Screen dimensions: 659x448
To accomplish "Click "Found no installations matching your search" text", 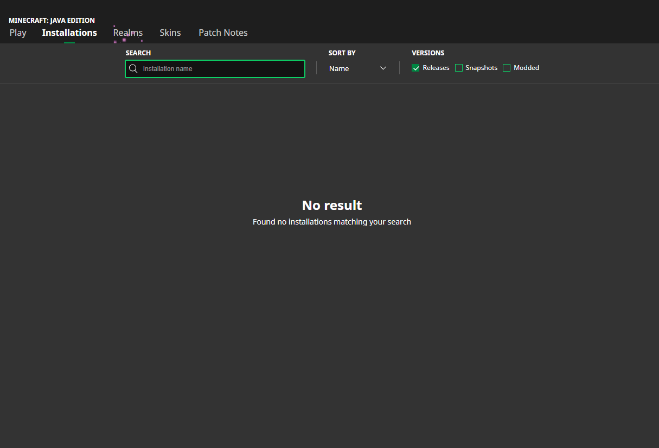I will pyautogui.click(x=332, y=222).
